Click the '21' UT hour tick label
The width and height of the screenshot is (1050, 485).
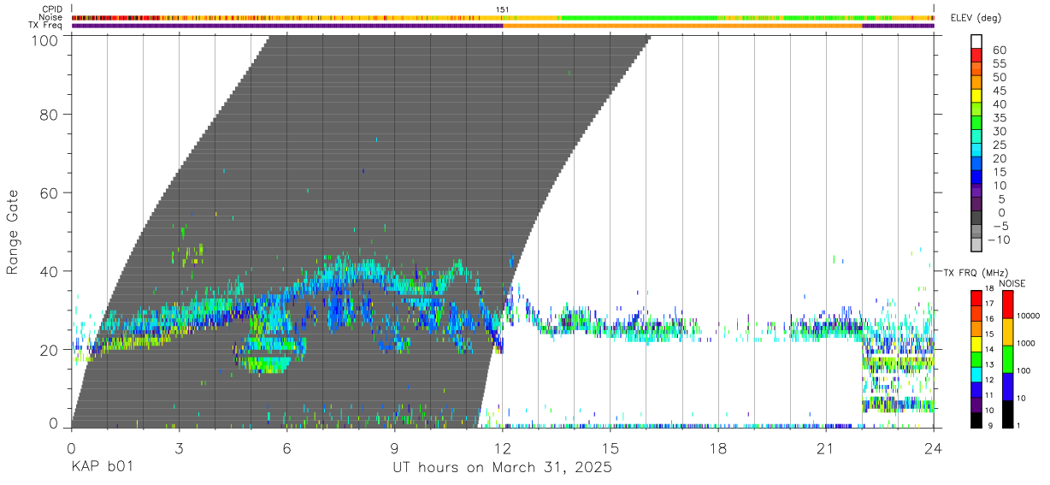click(826, 448)
